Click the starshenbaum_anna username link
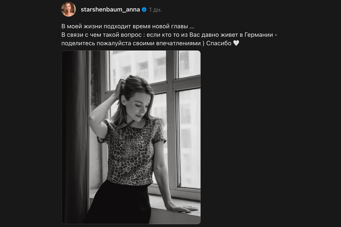 click(110, 9)
